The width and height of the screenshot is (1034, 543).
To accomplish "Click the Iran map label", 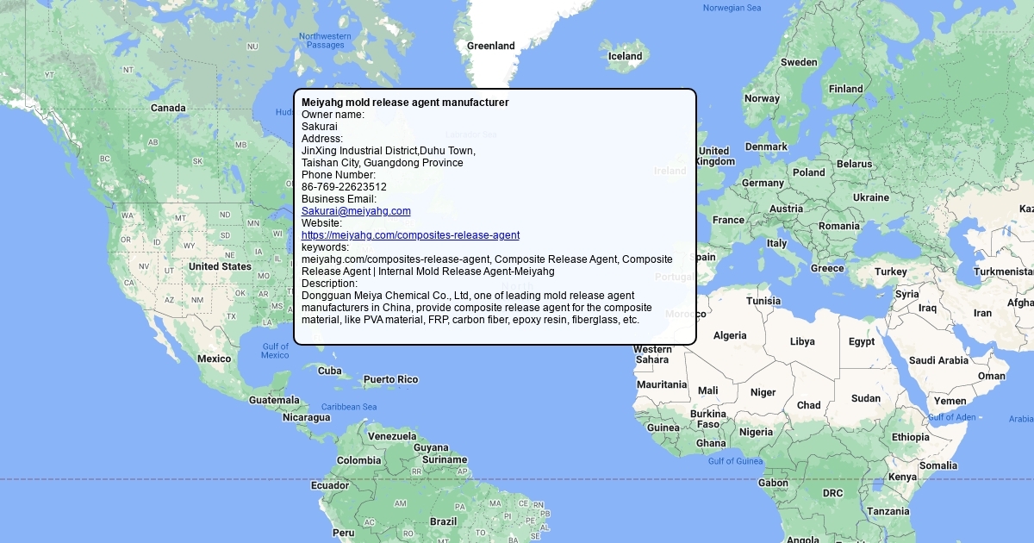I will [x=982, y=313].
